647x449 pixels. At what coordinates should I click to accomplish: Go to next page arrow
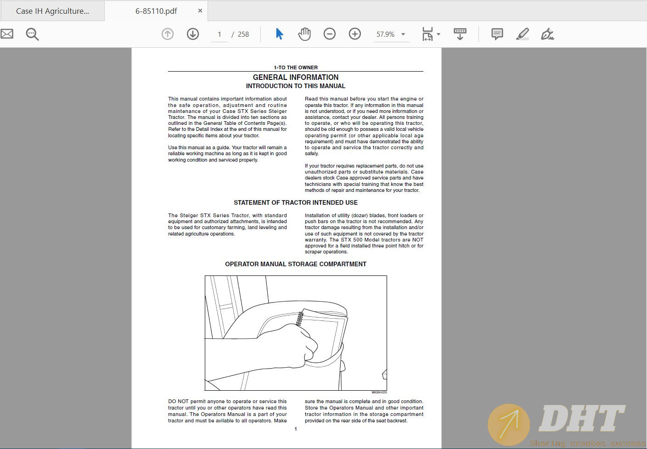pyautogui.click(x=193, y=34)
